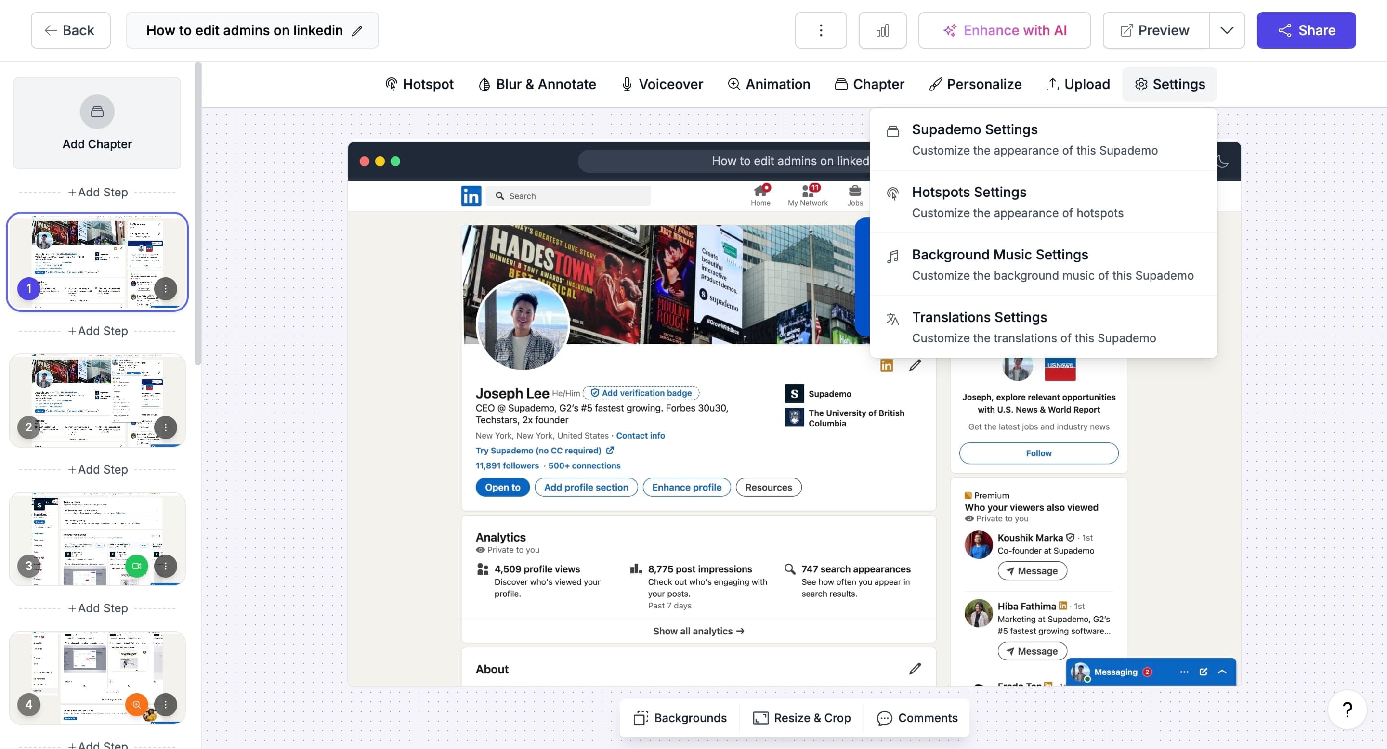Screen dimensions: 1387x749
Task: Click the LinkedIn Search field
Action: [569, 196]
